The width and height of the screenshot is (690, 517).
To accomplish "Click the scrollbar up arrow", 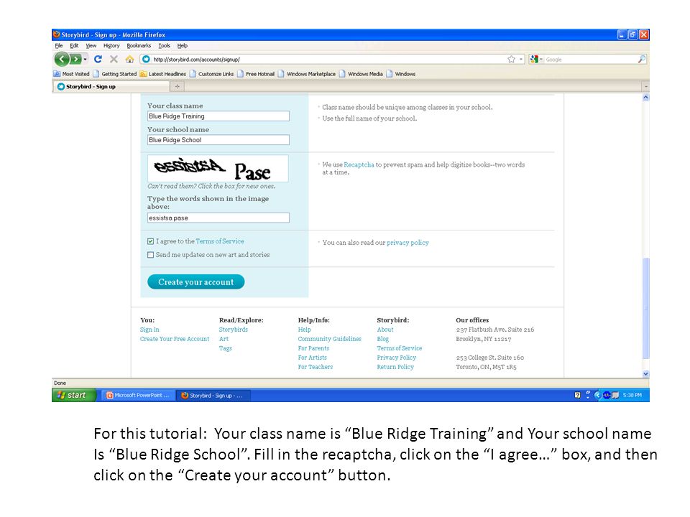I will click(645, 98).
